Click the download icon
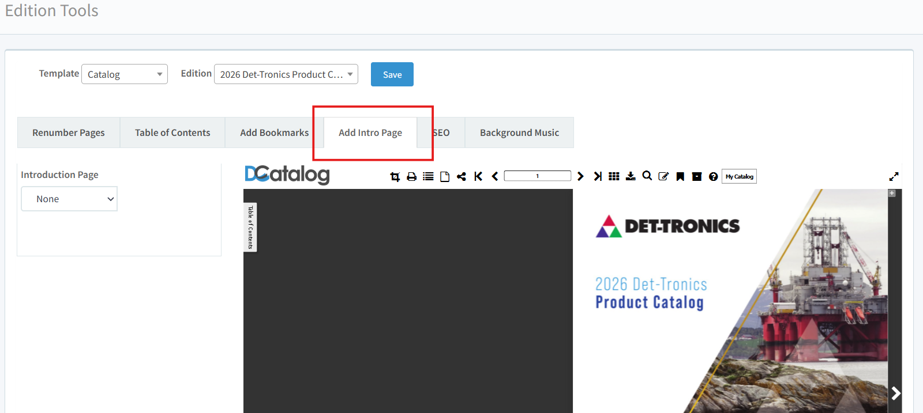 click(631, 176)
